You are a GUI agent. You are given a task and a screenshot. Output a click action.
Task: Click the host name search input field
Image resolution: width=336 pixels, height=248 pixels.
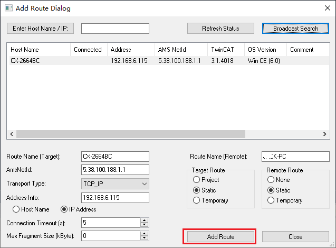pos(115,28)
